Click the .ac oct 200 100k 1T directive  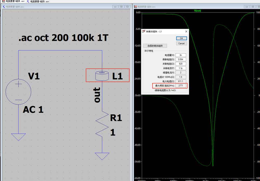[x=63, y=38]
